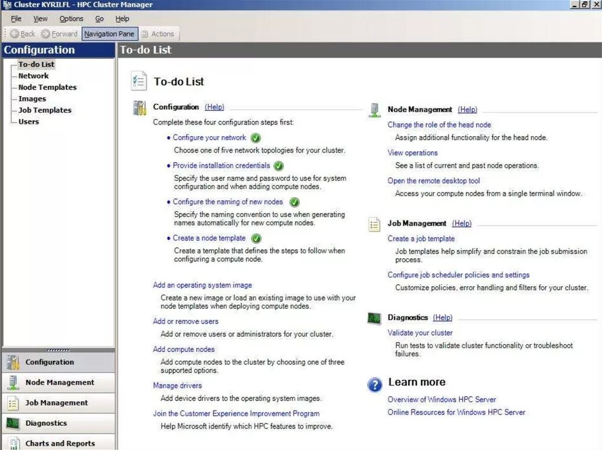This screenshot has height=450, width=602.
Task: Click Create a job template link
Action: tap(421, 239)
